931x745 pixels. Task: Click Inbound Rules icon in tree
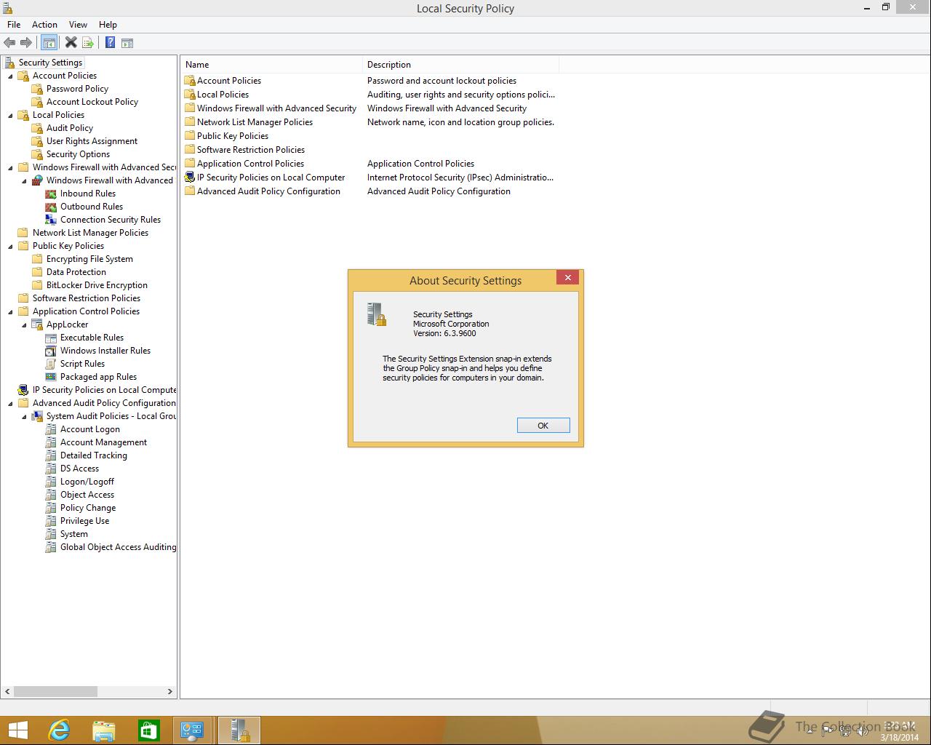[x=51, y=194]
